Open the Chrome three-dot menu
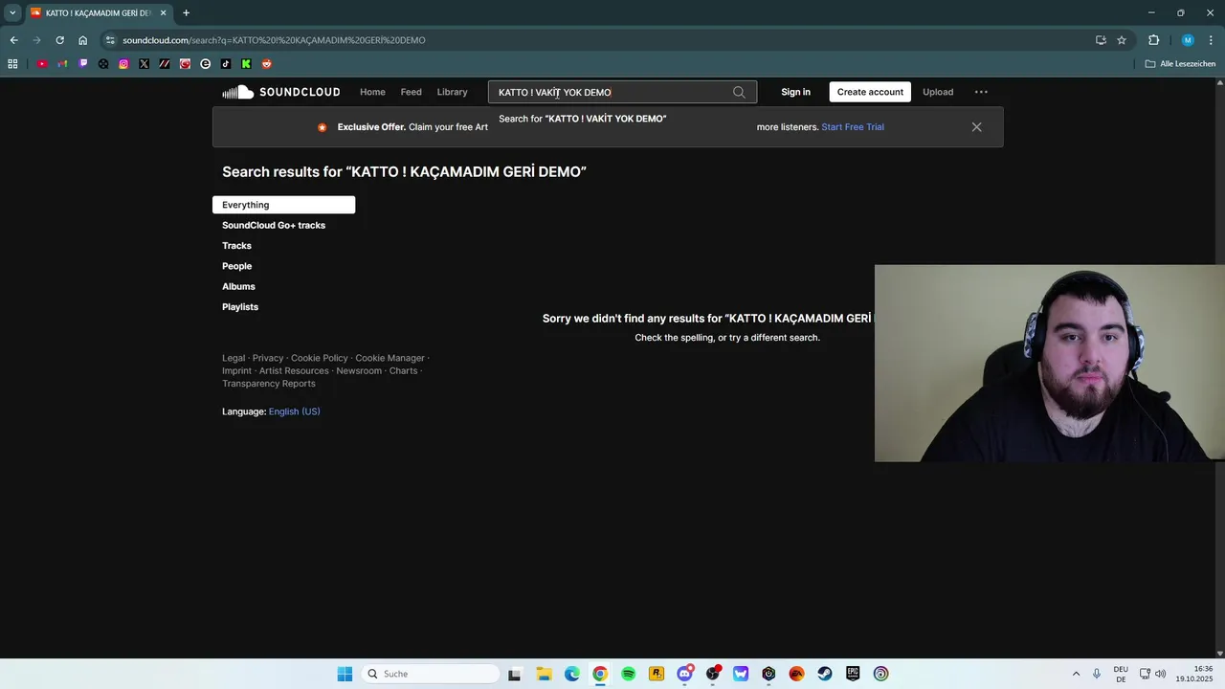 1211,40
